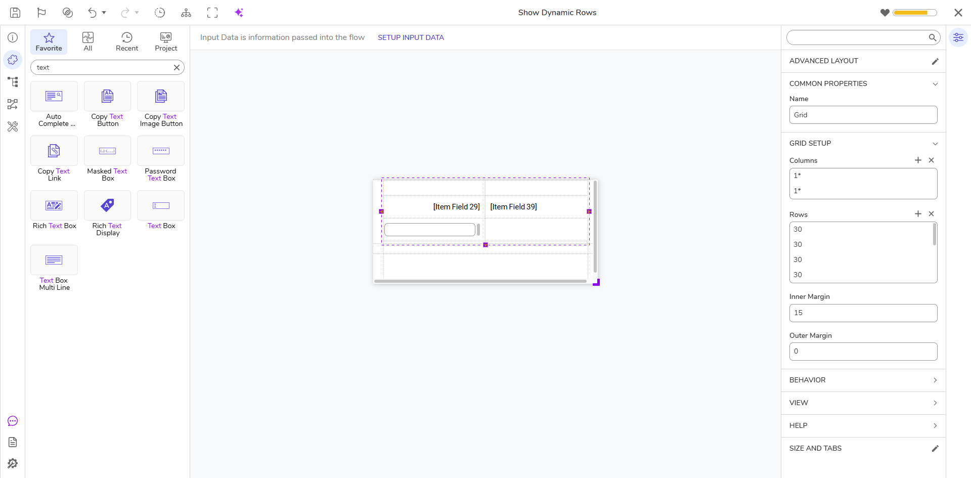Click the redo arrow icon
Screen dimensions: 971x478
(125, 13)
